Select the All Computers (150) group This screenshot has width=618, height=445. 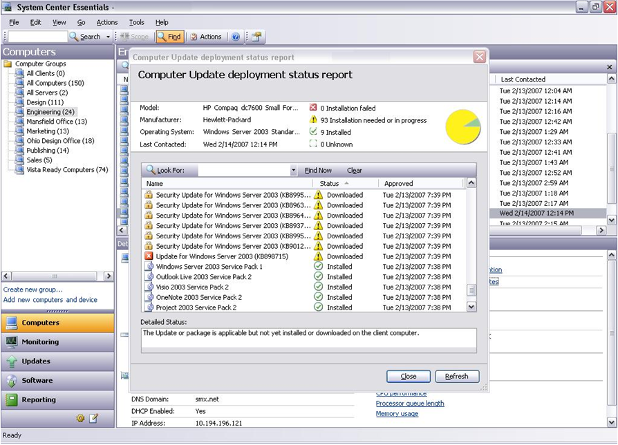tap(55, 83)
